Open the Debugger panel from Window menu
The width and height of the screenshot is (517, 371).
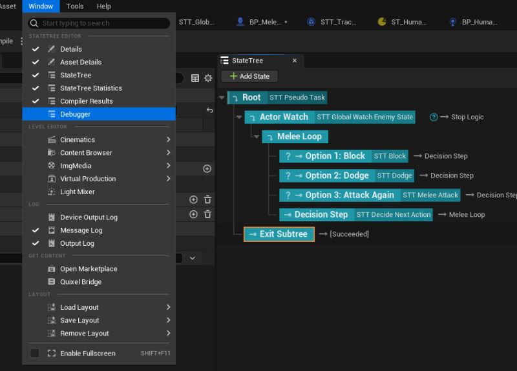[99, 114]
